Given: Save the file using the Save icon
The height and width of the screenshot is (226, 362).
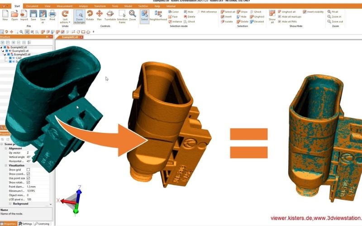Looking at the screenshot, I should point(33,14).
